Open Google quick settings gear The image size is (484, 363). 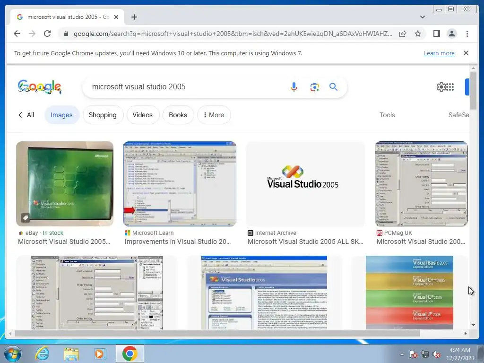click(x=441, y=87)
